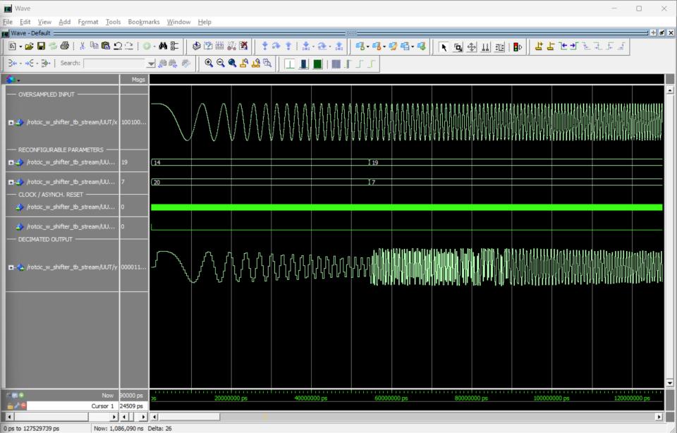Toggle Edit Mode waveform button
This screenshot has width=677, height=433.
click(499, 47)
